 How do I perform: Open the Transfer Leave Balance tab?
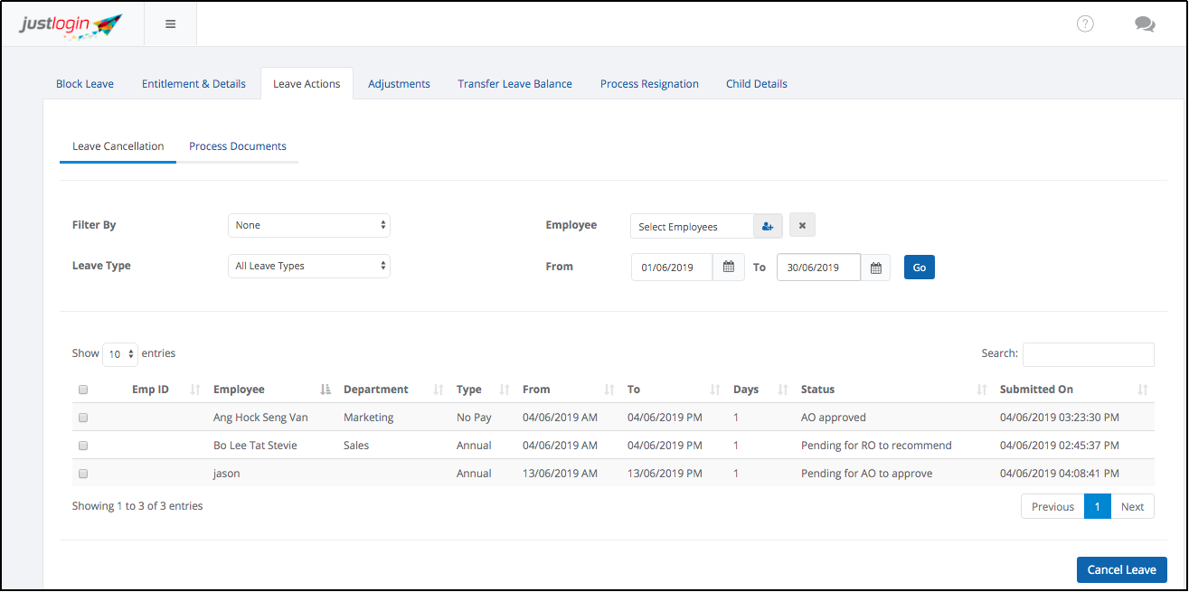514,84
